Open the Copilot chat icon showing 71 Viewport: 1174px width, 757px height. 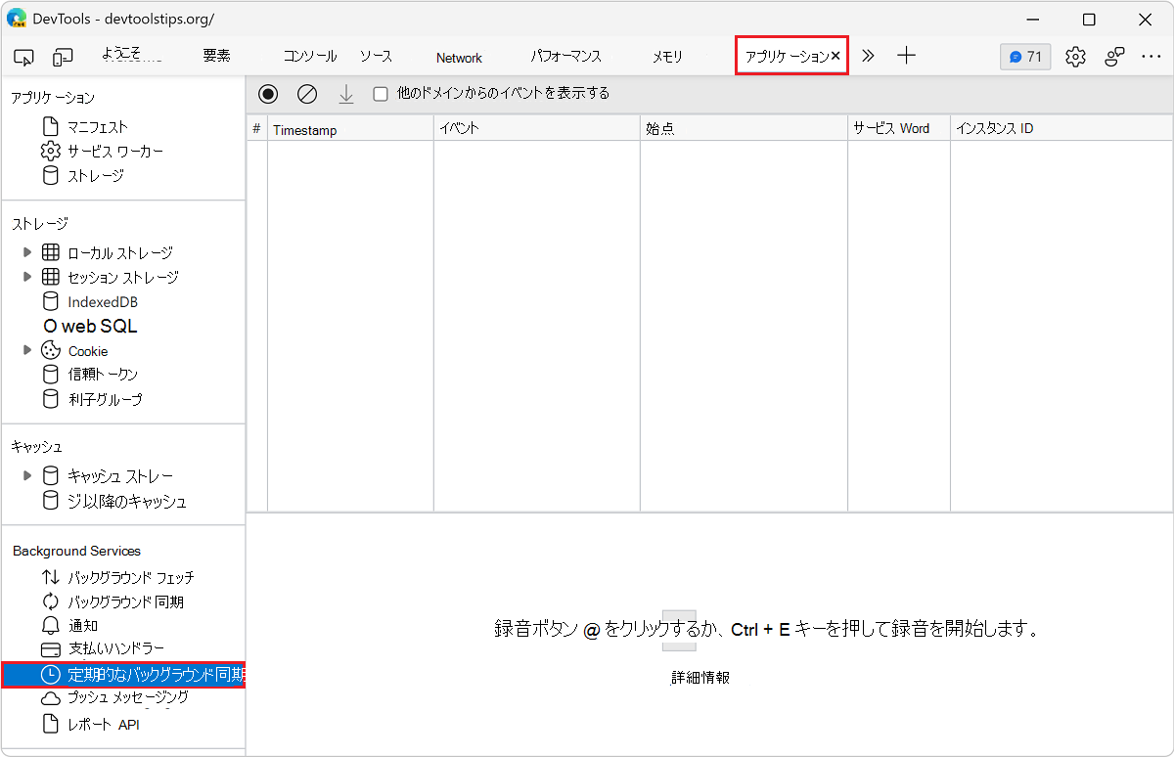coord(1024,56)
